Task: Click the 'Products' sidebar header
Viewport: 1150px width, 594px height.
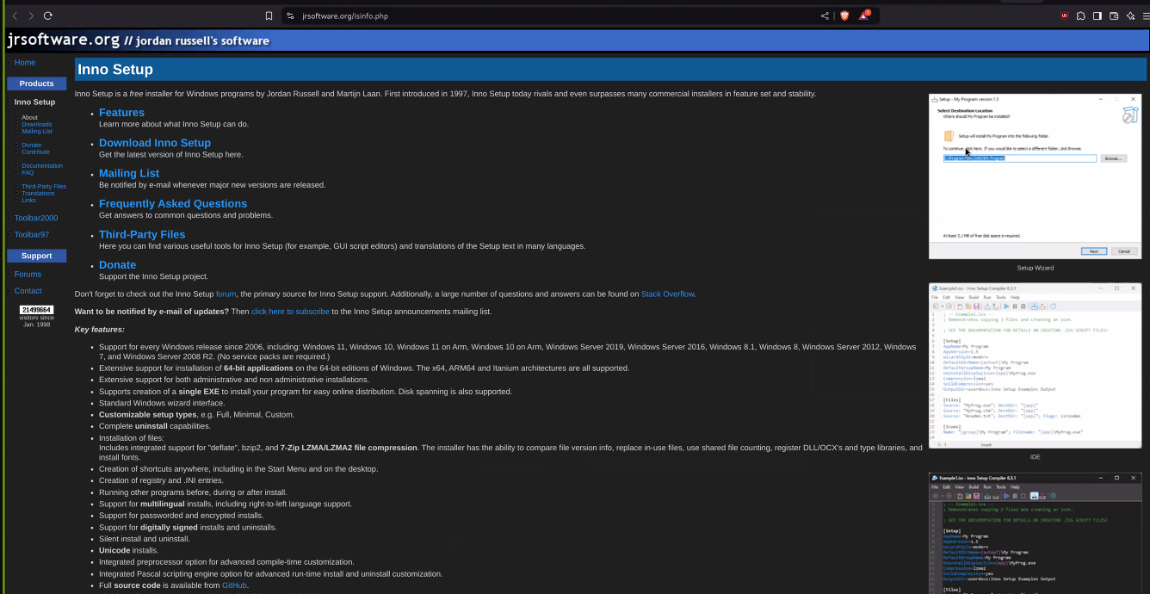Action: tap(36, 84)
